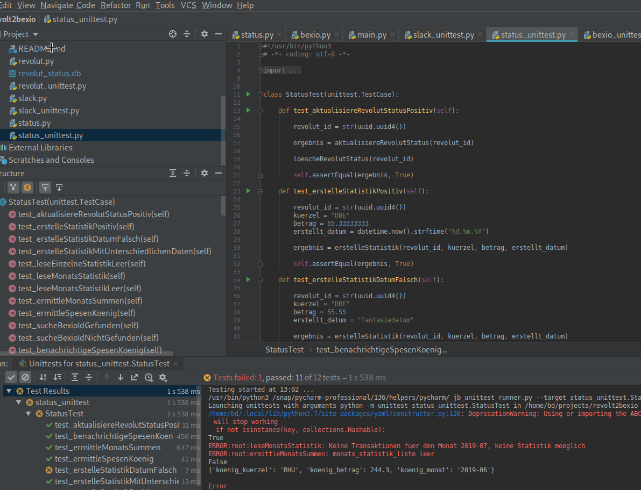Switch to the slack_unittest.py editor tab
This screenshot has height=490, width=641.
(443, 35)
